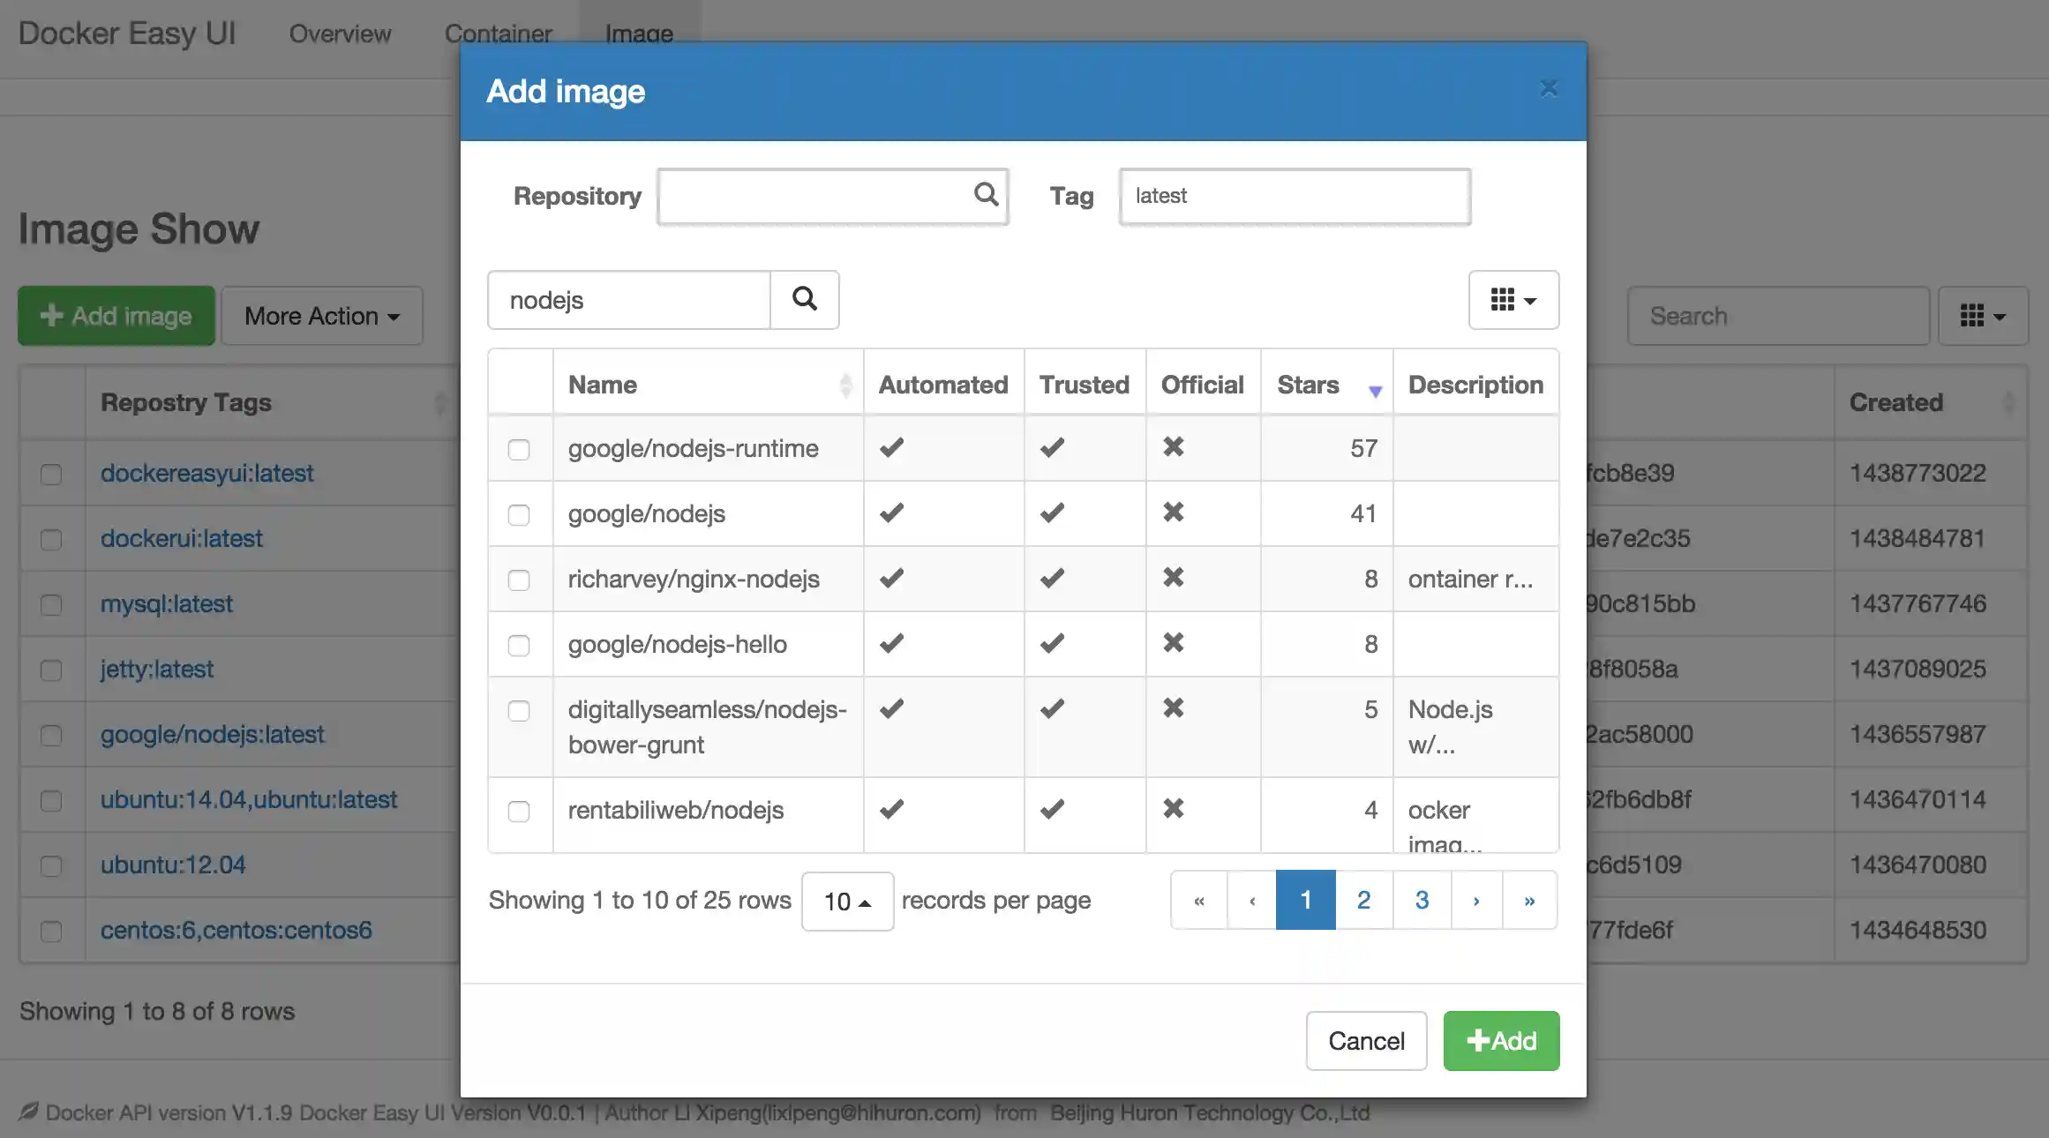Tick the rentabiliweb/nodejs row checkbox
Screen dimensions: 2049x1138
tap(519, 812)
